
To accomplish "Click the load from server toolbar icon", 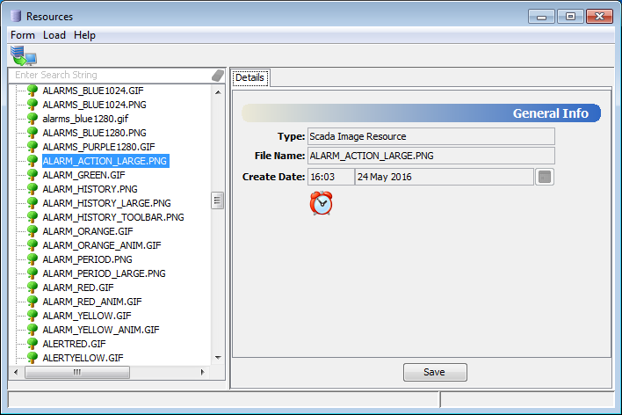I will 24,55.
